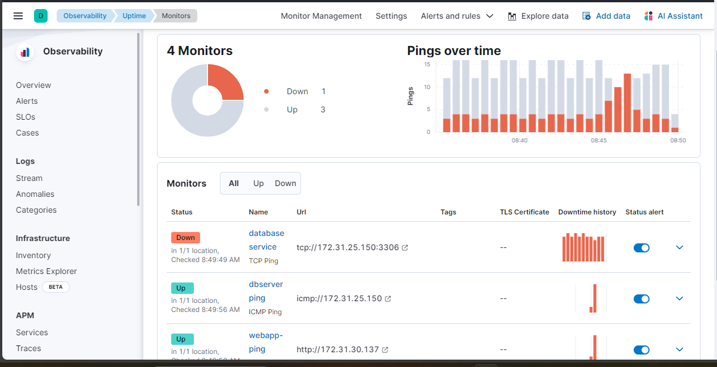Click the Down legend entry with red dot

[x=295, y=91]
